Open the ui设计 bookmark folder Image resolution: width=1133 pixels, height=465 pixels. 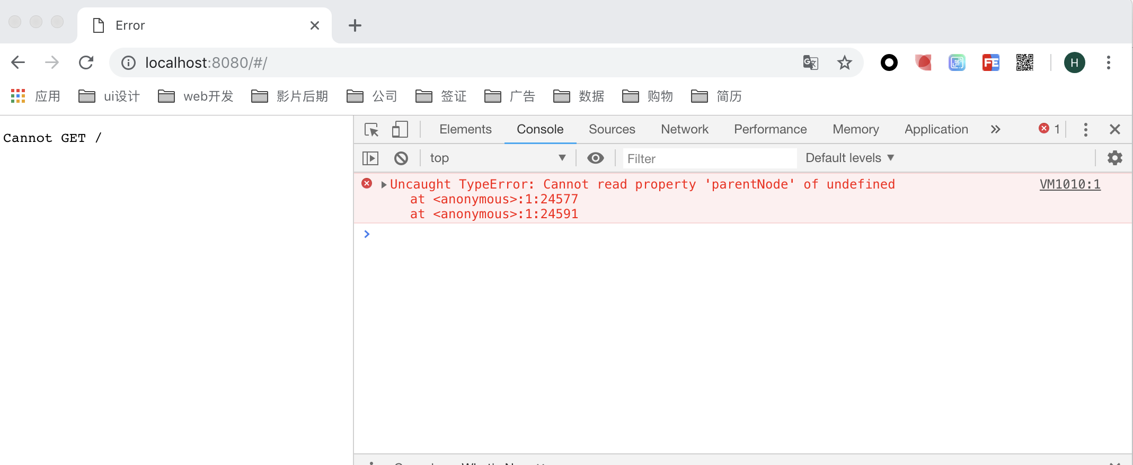click(109, 96)
